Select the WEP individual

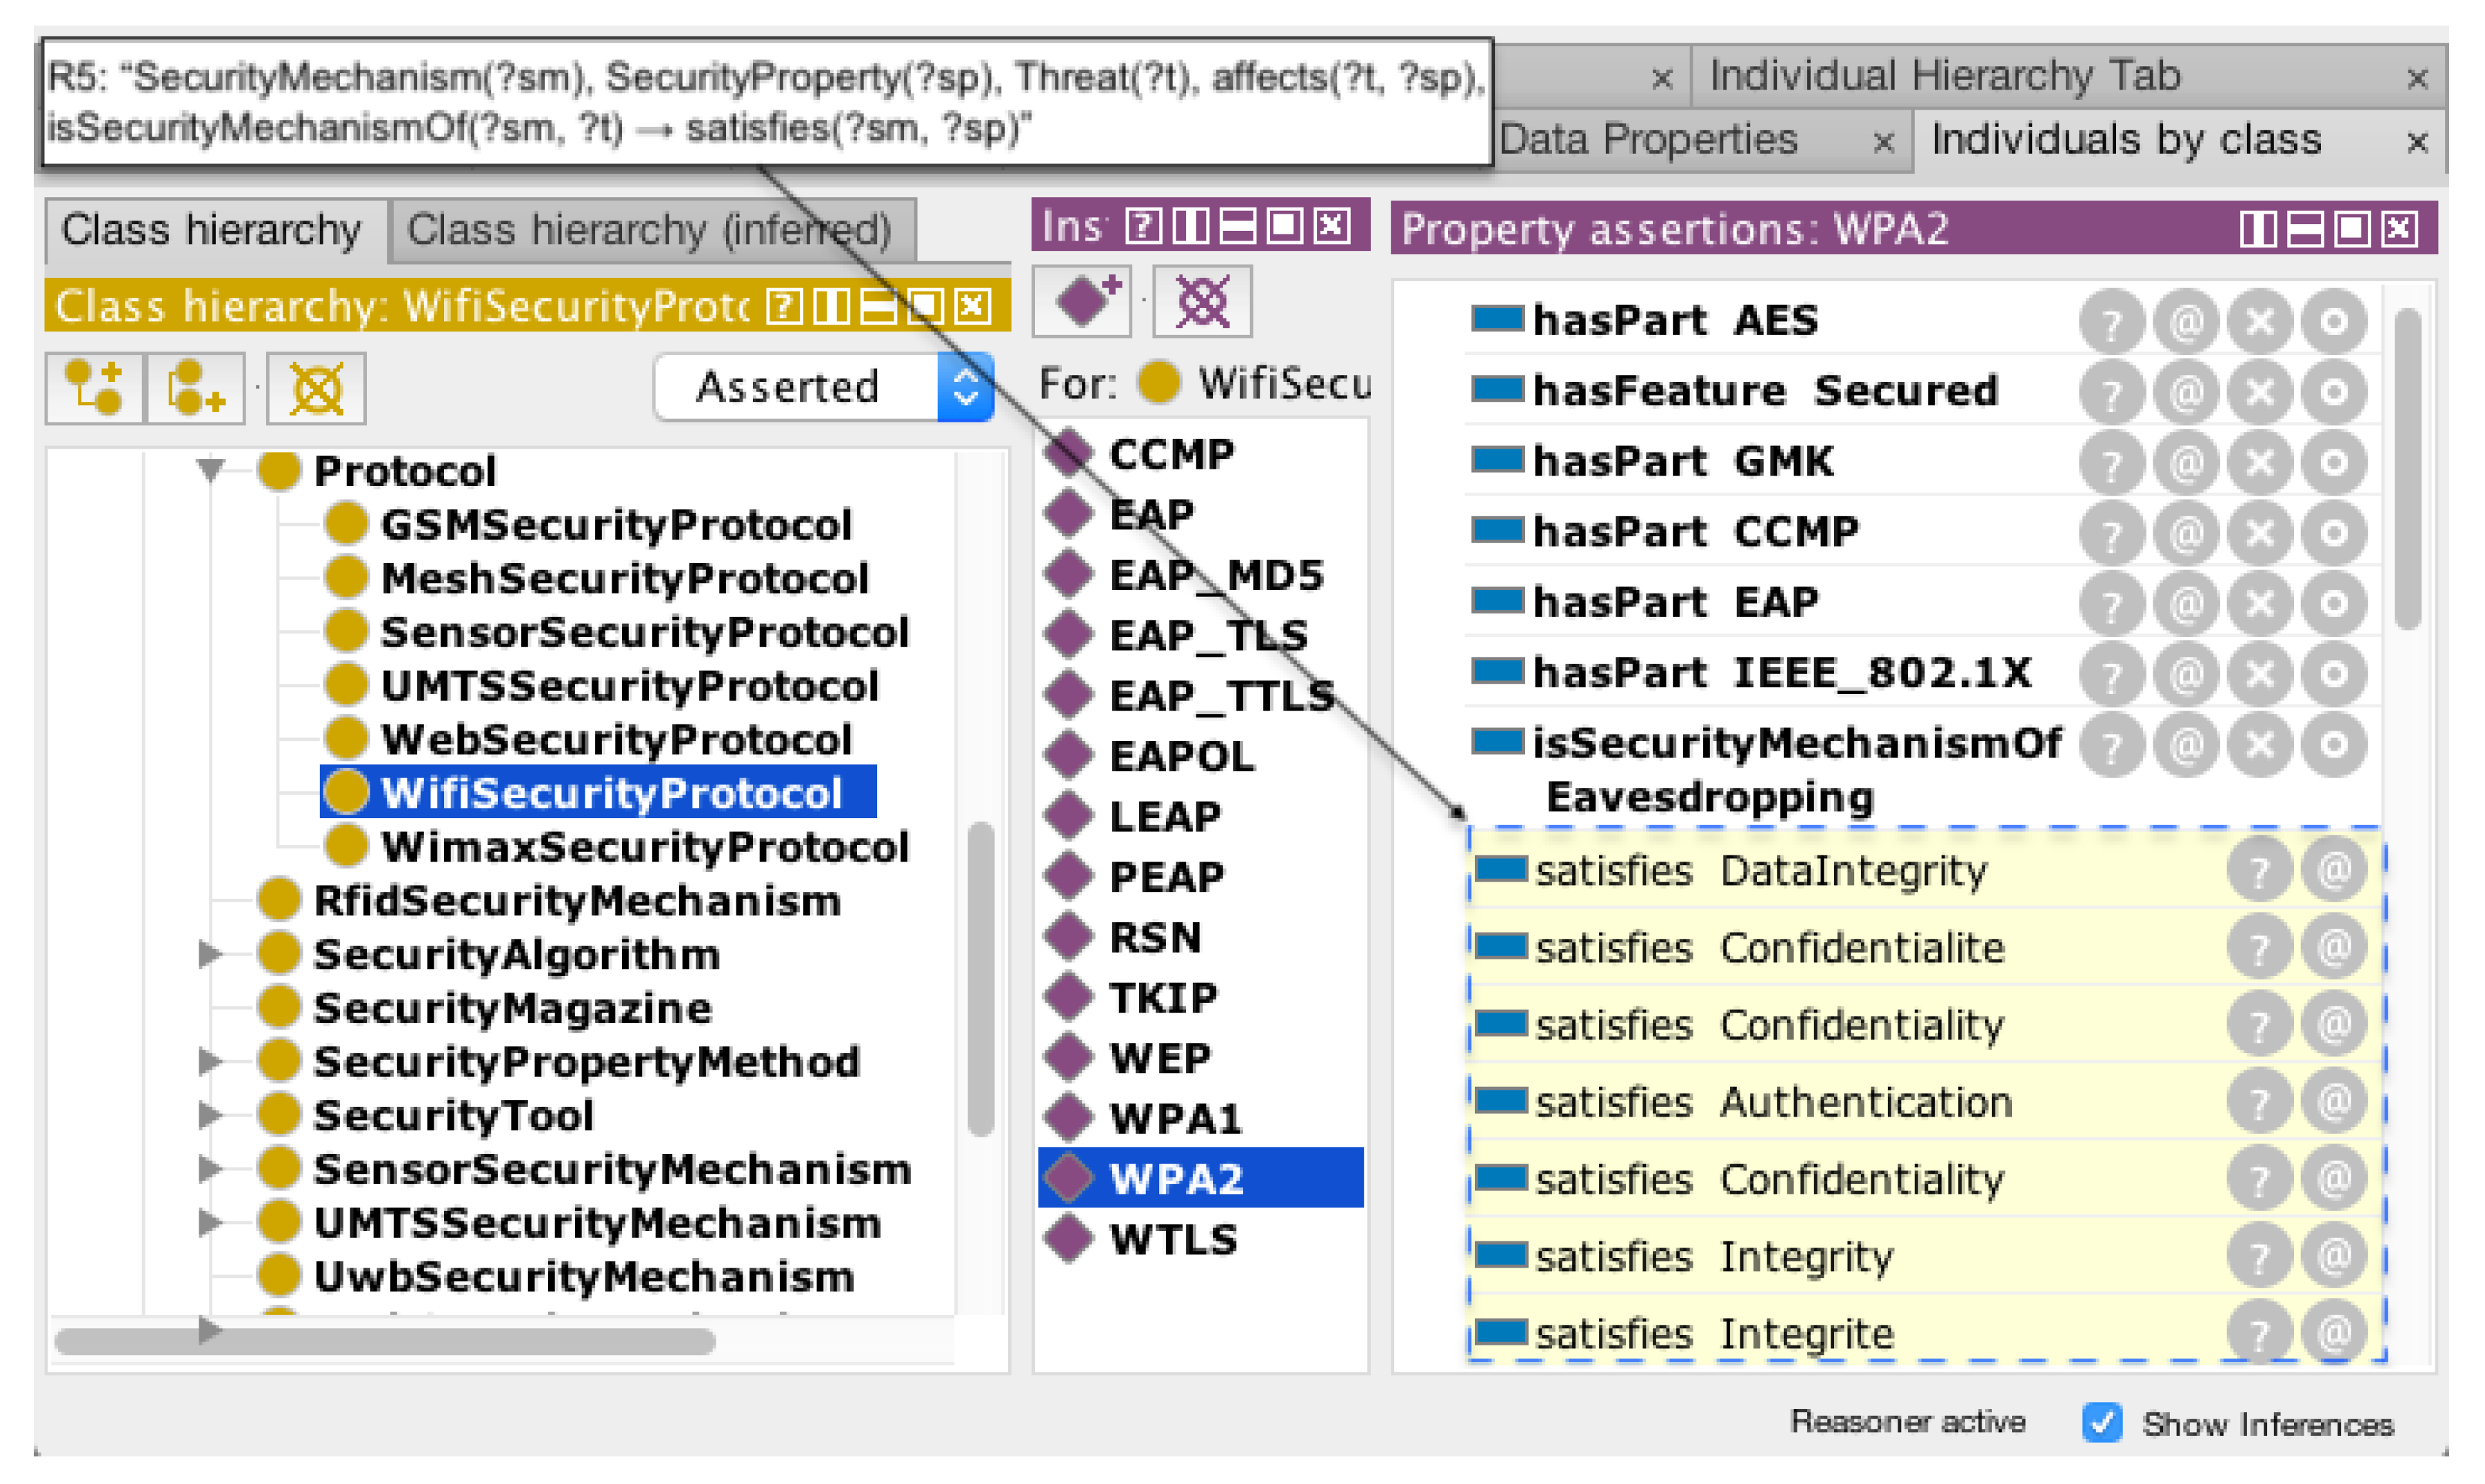pyautogui.click(x=1160, y=1057)
